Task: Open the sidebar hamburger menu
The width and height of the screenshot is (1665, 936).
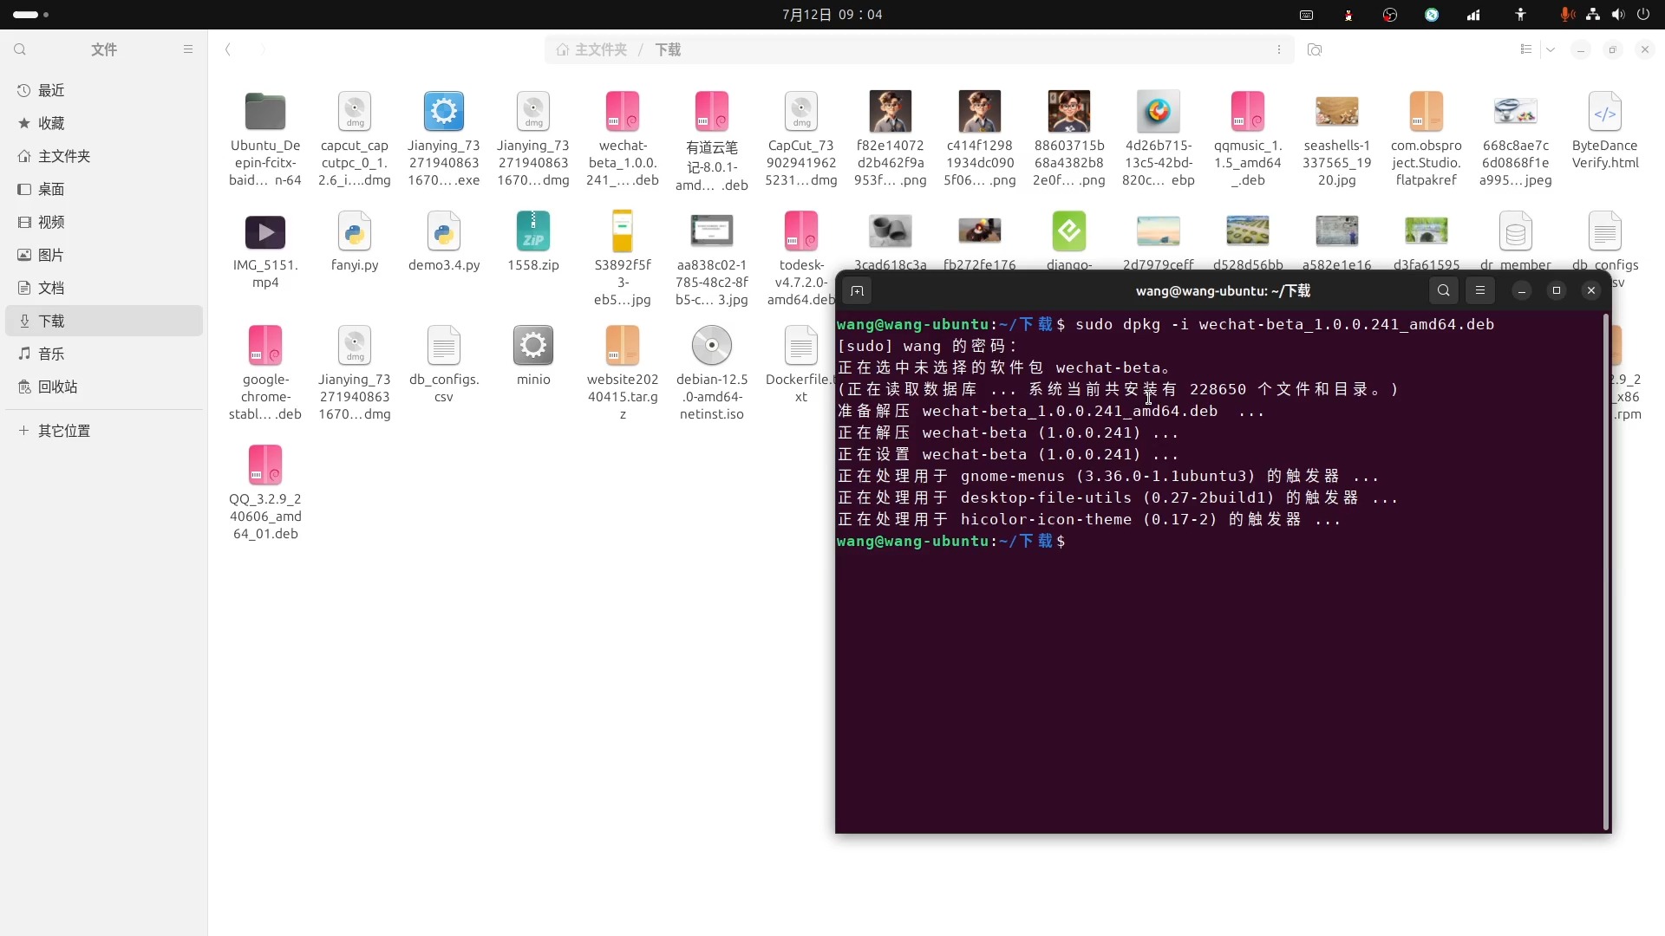Action: (x=188, y=49)
